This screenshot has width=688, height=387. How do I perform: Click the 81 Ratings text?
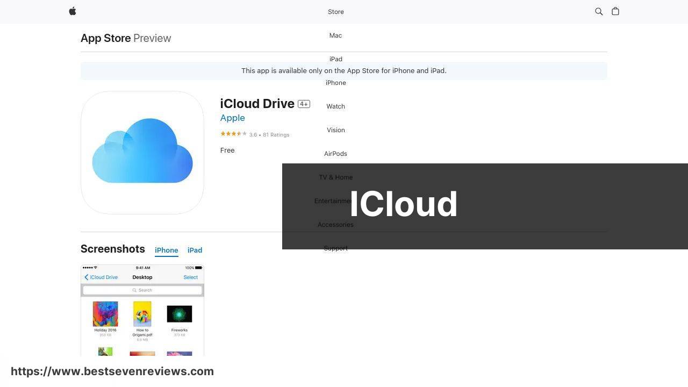coord(276,135)
